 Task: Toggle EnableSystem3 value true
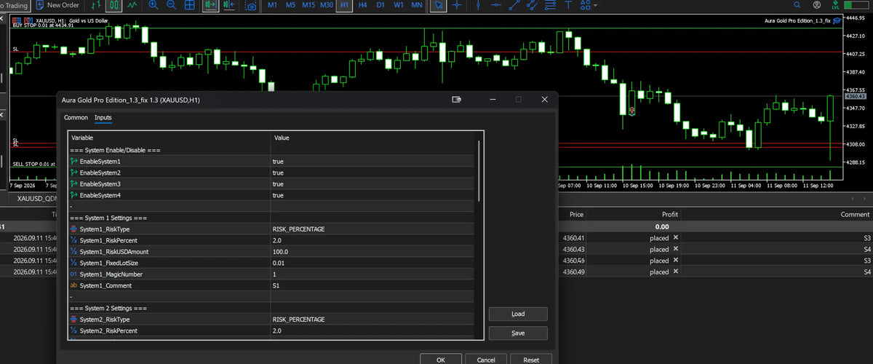click(x=372, y=184)
